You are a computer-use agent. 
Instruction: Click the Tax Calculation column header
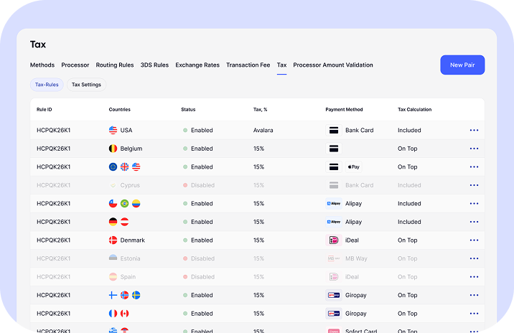click(x=415, y=110)
